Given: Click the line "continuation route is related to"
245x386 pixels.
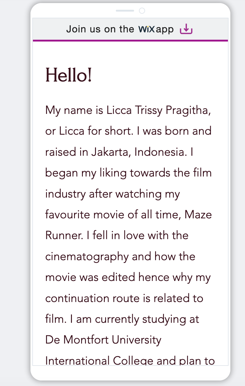Looking at the screenshot, I should click(x=124, y=298).
